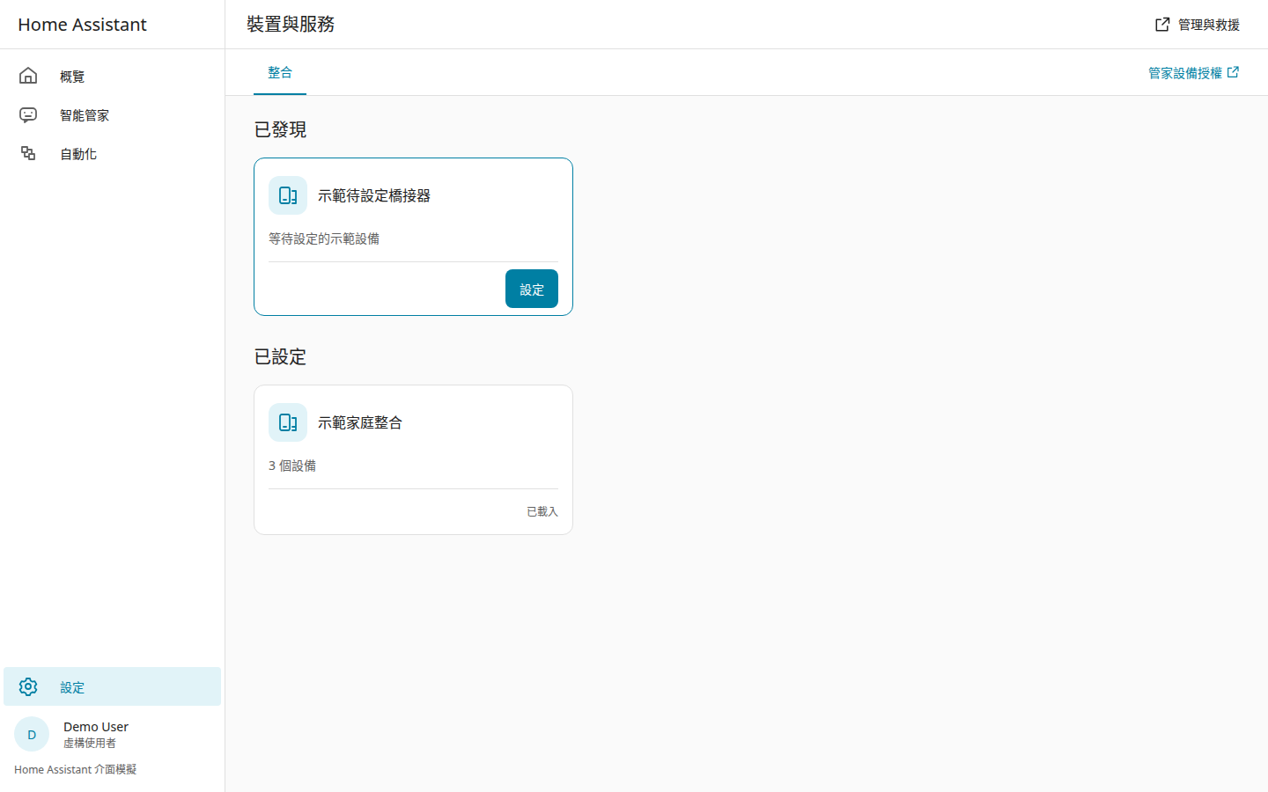Open 智能管家 in the sidebar
This screenshot has height=792, width=1268.
(x=113, y=114)
